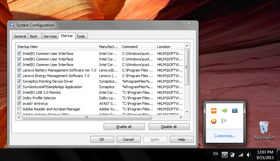Click the speaker volume icon
This screenshot has width=280, height=161.
[x=249, y=155]
